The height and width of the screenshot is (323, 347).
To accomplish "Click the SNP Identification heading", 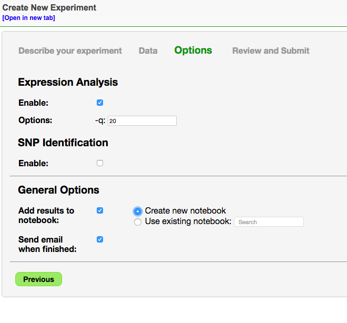I will coord(63,143).
